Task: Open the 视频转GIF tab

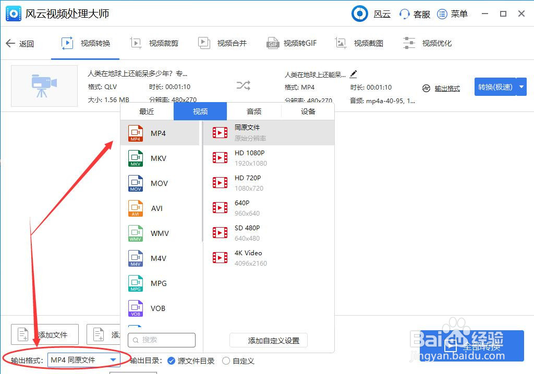Action: click(x=292, y=43)
